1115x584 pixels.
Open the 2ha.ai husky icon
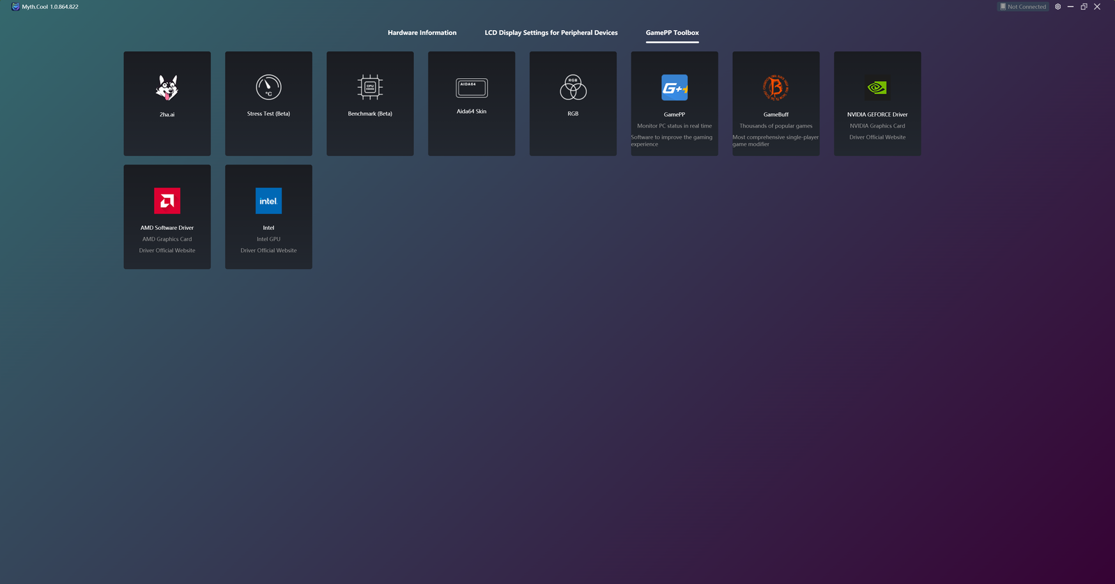[167, 88]
